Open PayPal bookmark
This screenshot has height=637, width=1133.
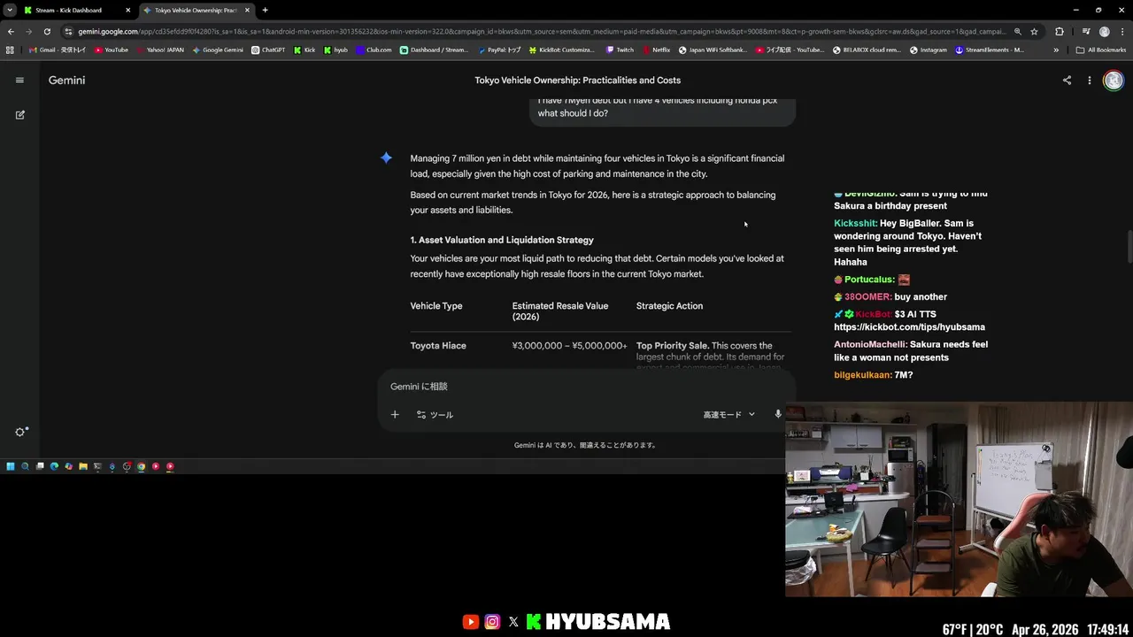pyautogui.click(x=499, y=50)
